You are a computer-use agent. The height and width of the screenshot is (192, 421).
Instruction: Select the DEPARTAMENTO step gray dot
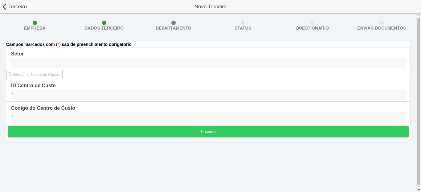174,23
